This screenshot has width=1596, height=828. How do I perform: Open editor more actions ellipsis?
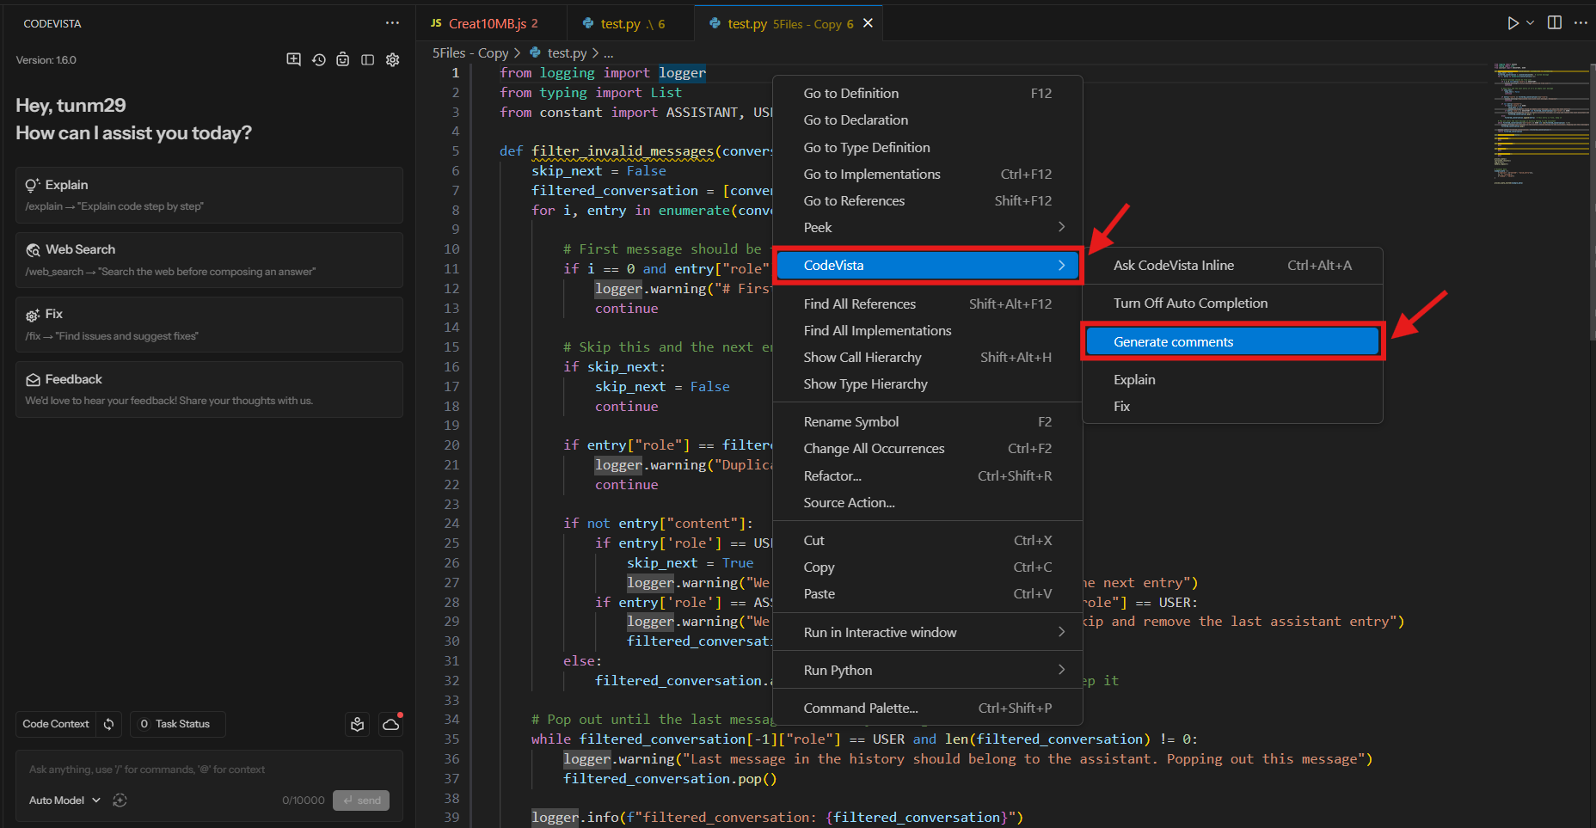coord(1581,23)
